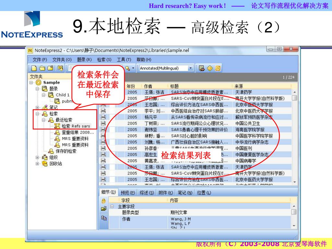Select the 细节(D) tab

tap(108, 192)
